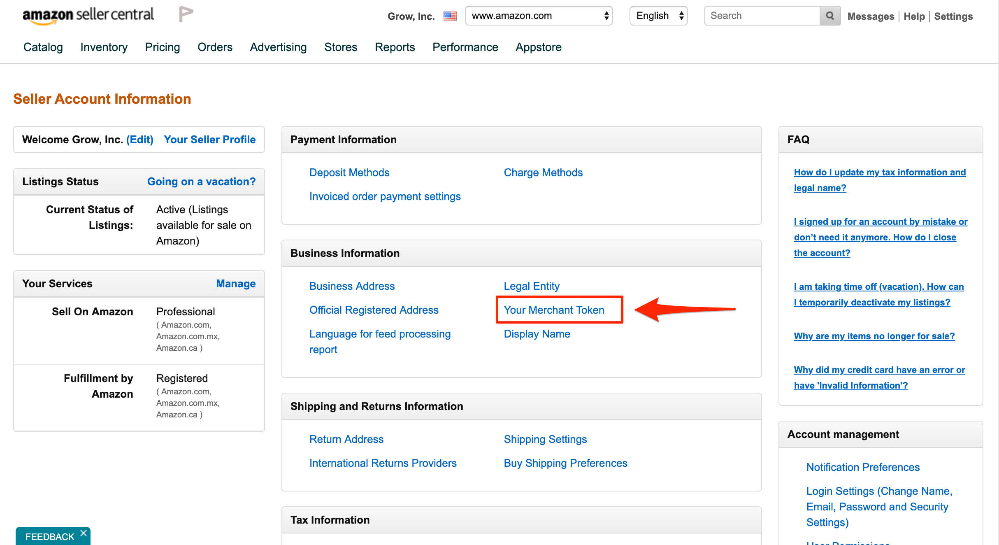This screenshot has height=545, width=999.
Task: Open the www.amazon.com marketplace dropdown
Action: [539, 16]
